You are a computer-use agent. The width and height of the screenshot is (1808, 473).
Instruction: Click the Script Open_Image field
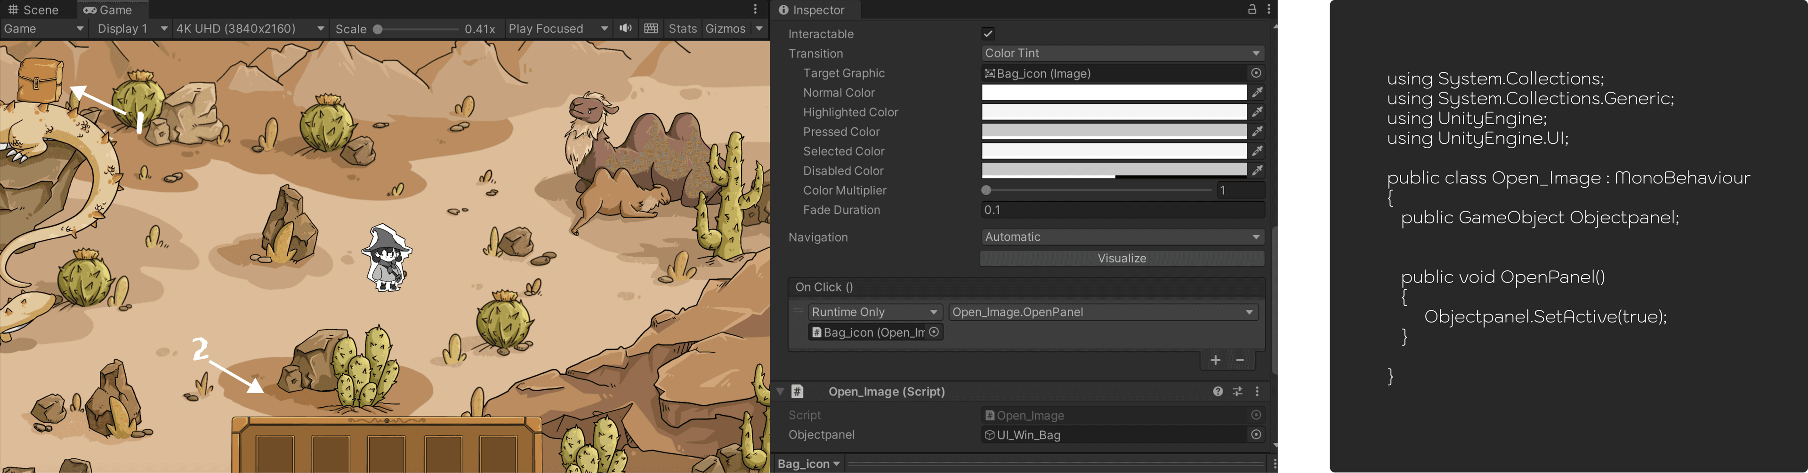[1114, 416]
